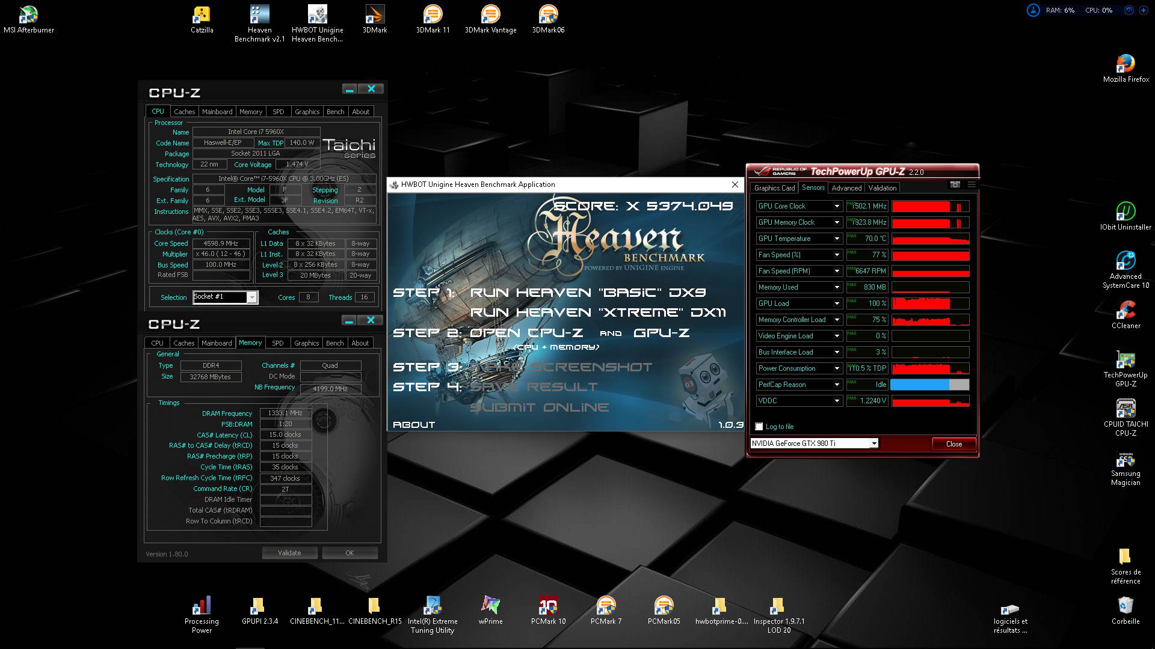Open the Scores de référence folder

(1126, 565)
